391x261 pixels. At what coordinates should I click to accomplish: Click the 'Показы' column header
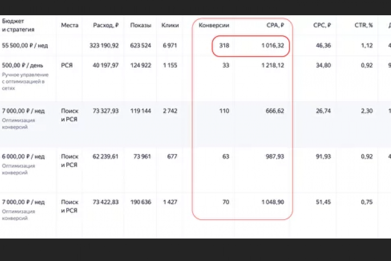[x=141, y=25]
